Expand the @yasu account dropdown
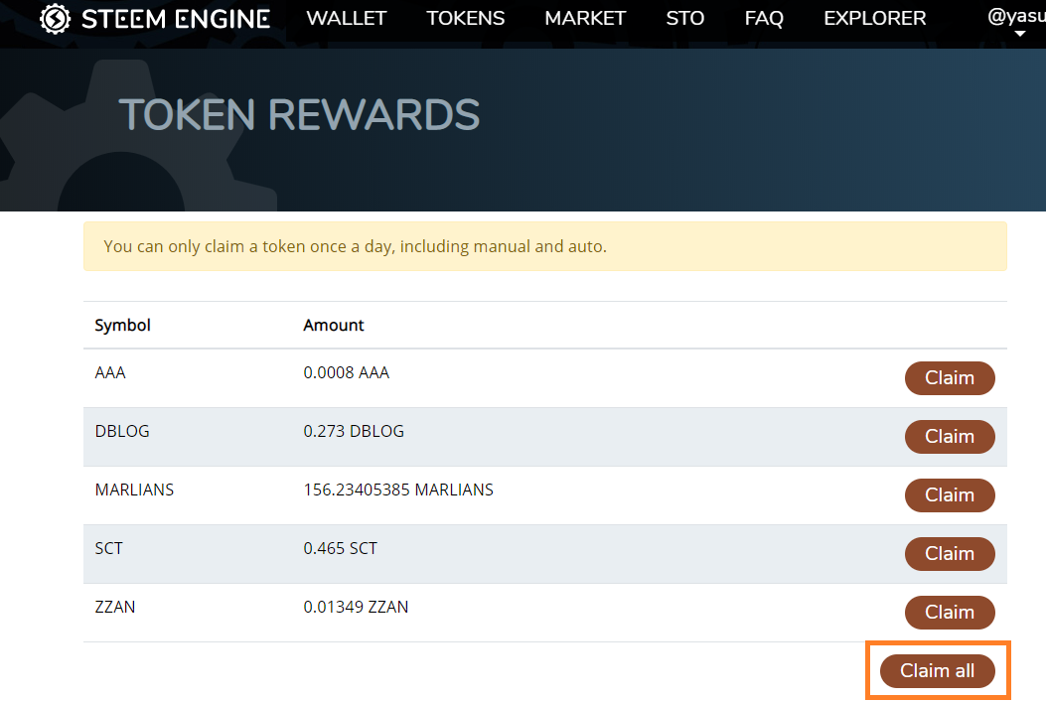This screenshot has height=701, width=1046. point(1016,17)
